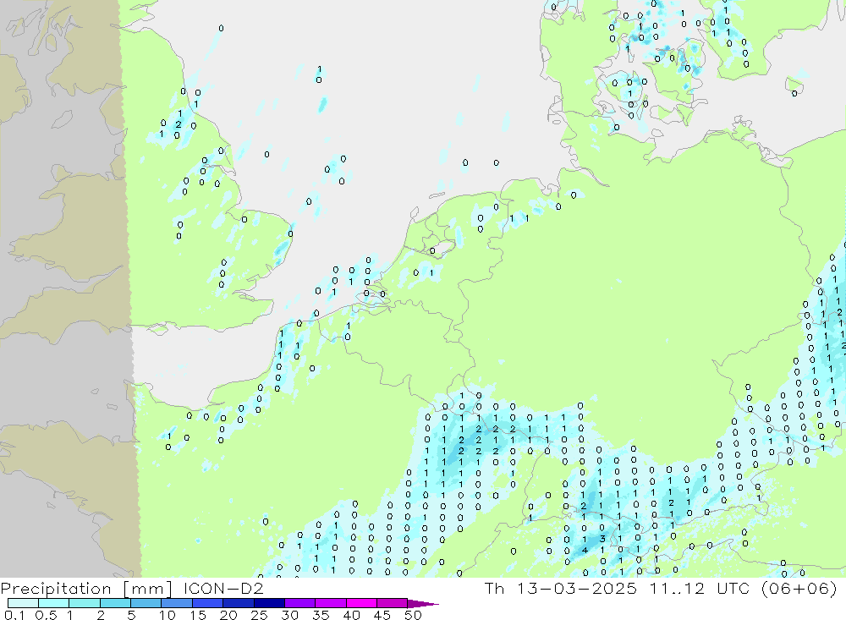Click the 25–30 mm navy legend swatch
This screenshot has width=846, height=620.
click(x=269, y=603)
